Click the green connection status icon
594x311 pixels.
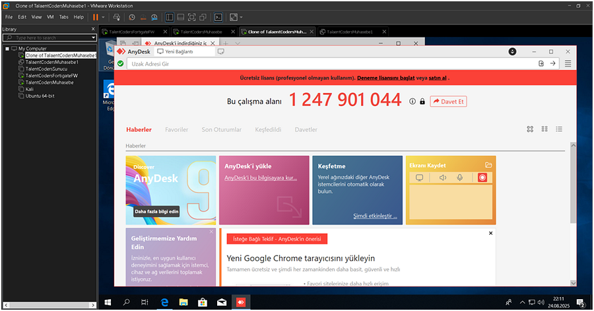[x=121, y=63]
